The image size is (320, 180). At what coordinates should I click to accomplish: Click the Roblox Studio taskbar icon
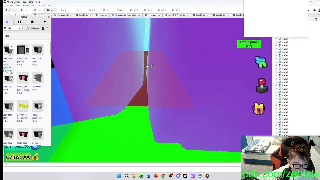[x=185, y=176]
